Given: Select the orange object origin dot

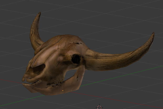Looking at the screenshot, I should 63,91.
